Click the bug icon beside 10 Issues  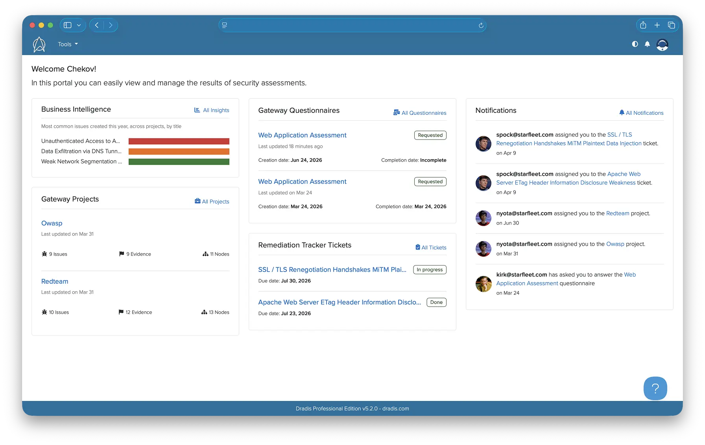click(x=44, y=312)
